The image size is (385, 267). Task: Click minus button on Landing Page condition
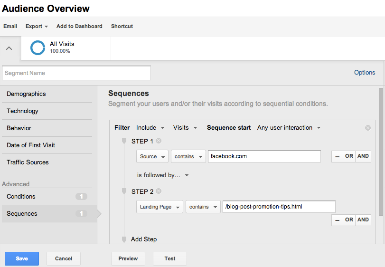click(337, 220)
